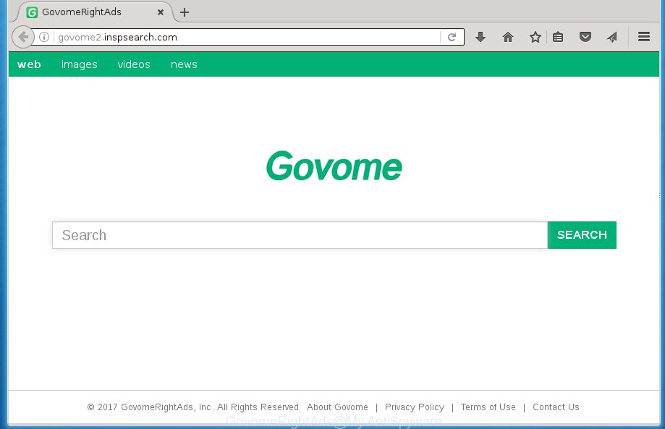This screenshot has height=429, width=665.
Task: Focus the Govome Search input field
Action: (300, 235)
